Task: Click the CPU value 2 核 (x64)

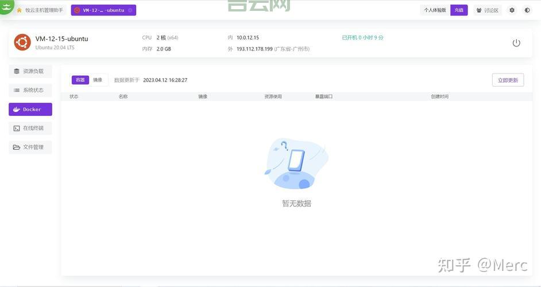Action: pyautogui.click(x=167, y=38)
